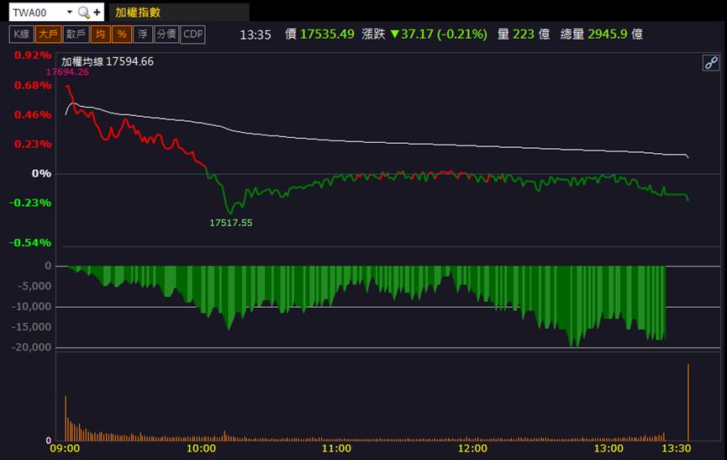Select the CDP button
727x460 pixels.
192,34
